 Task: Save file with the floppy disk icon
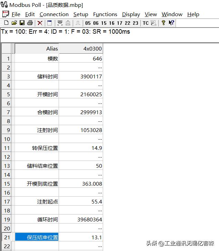(22, 23)
